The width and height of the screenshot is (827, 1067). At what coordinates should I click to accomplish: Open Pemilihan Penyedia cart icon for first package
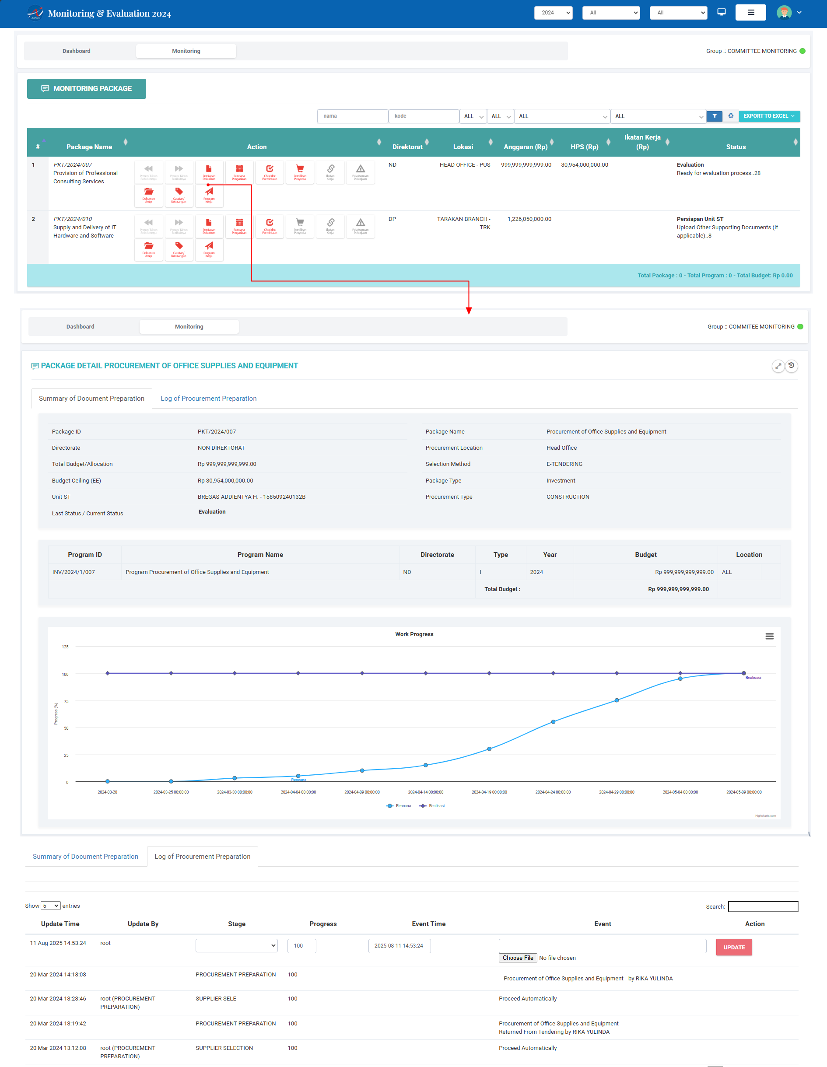pos(300,172)
